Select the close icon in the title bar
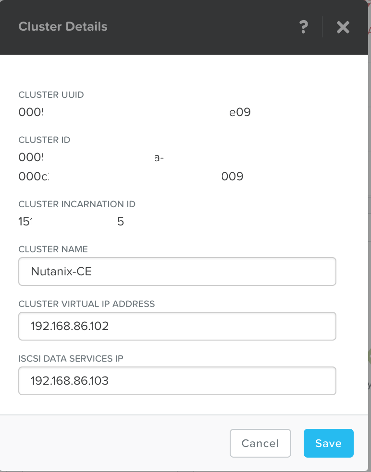 tap(343, 27)
